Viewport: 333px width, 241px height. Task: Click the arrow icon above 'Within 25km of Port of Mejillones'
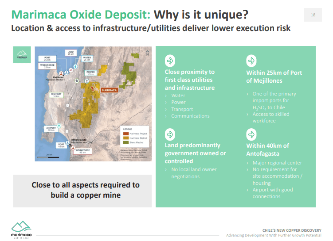click(x=251, y=61)
